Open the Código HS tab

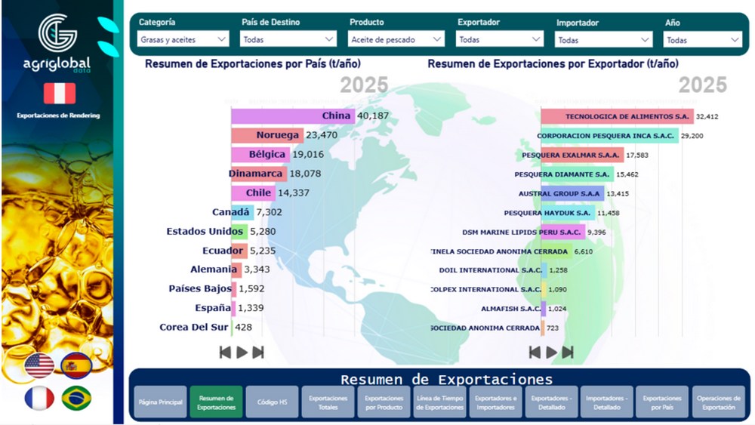(272, 402)
